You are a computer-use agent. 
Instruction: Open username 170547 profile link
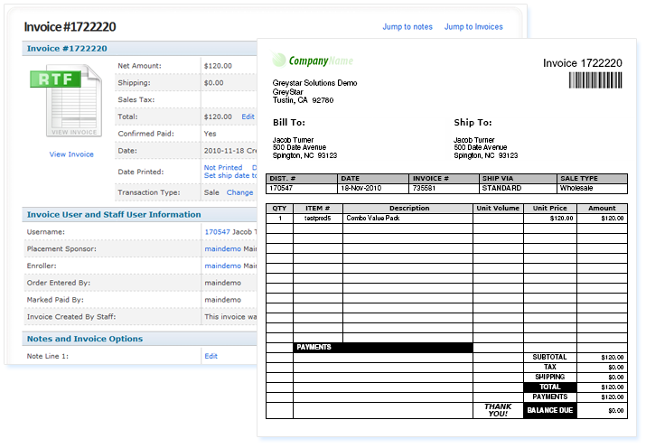[x=217, y=232]
